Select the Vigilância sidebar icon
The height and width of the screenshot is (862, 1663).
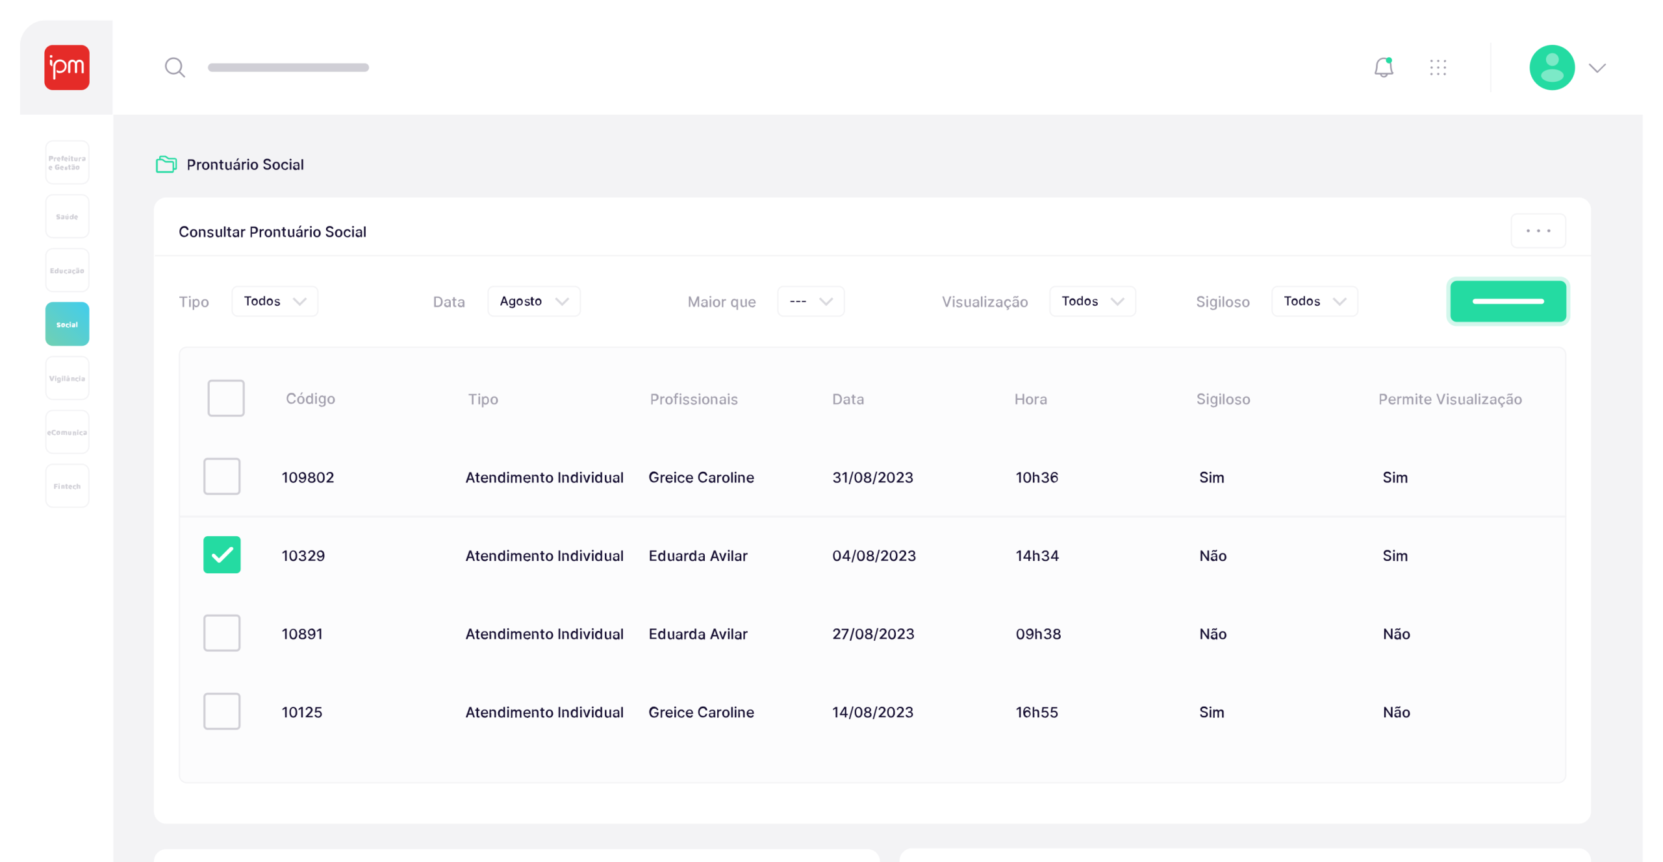(x=67, y=377)
